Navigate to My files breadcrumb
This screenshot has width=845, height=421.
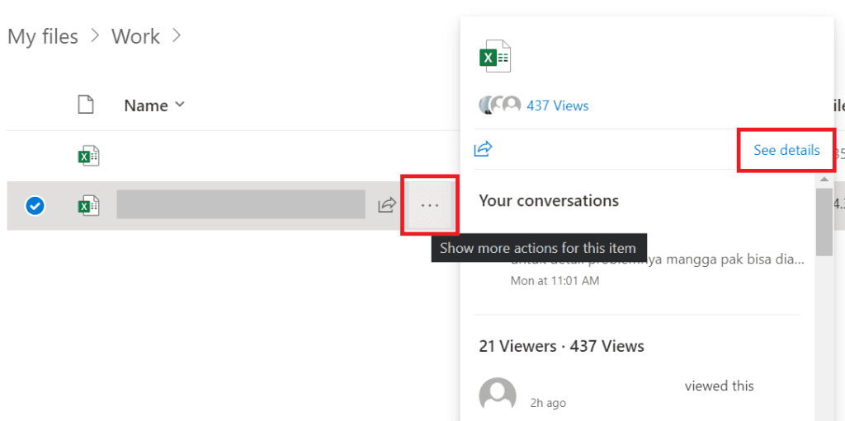coord(43,37)
